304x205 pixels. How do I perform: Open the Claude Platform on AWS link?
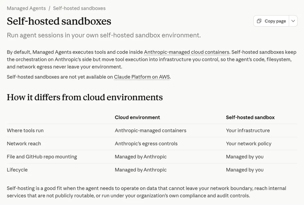[142, 77]
